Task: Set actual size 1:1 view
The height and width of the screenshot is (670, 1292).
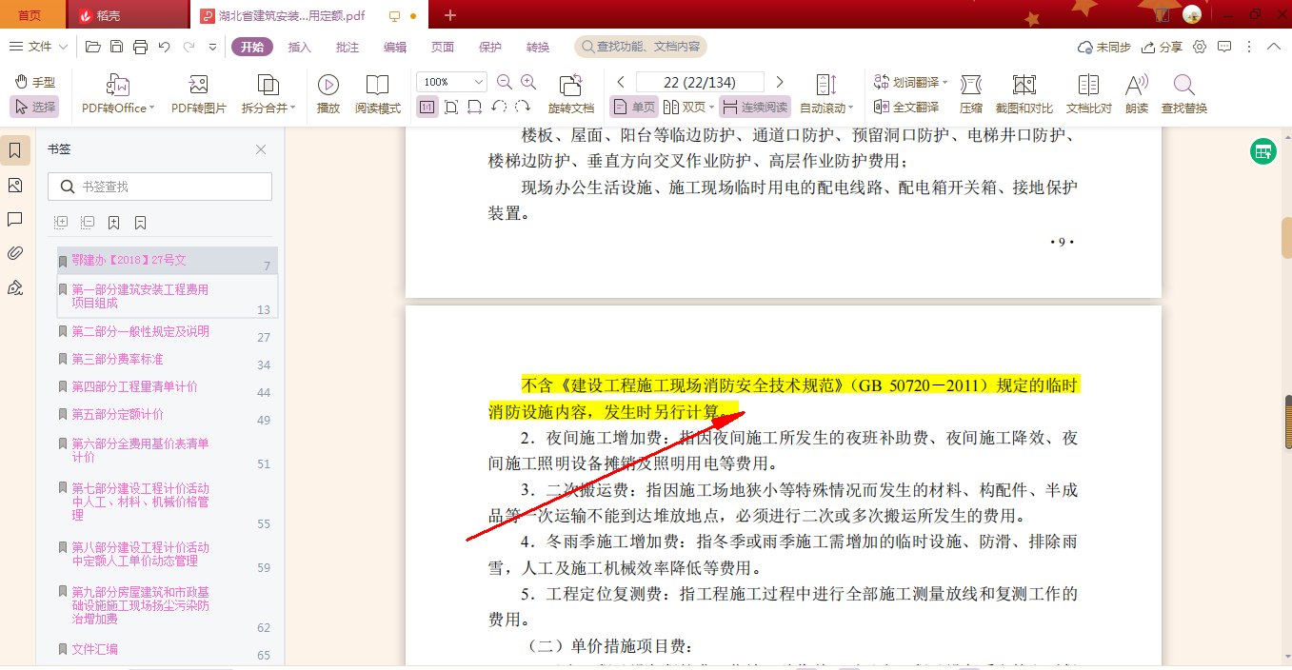Action: pyautogui.click(x=427, y=107)
